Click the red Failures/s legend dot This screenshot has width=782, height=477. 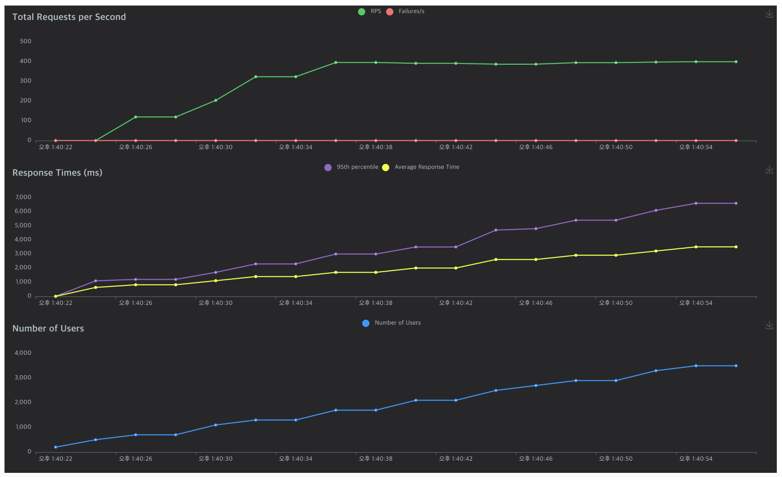[x=390, y=12]
